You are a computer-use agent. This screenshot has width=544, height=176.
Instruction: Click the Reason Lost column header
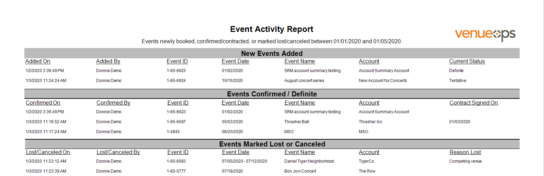465,152
